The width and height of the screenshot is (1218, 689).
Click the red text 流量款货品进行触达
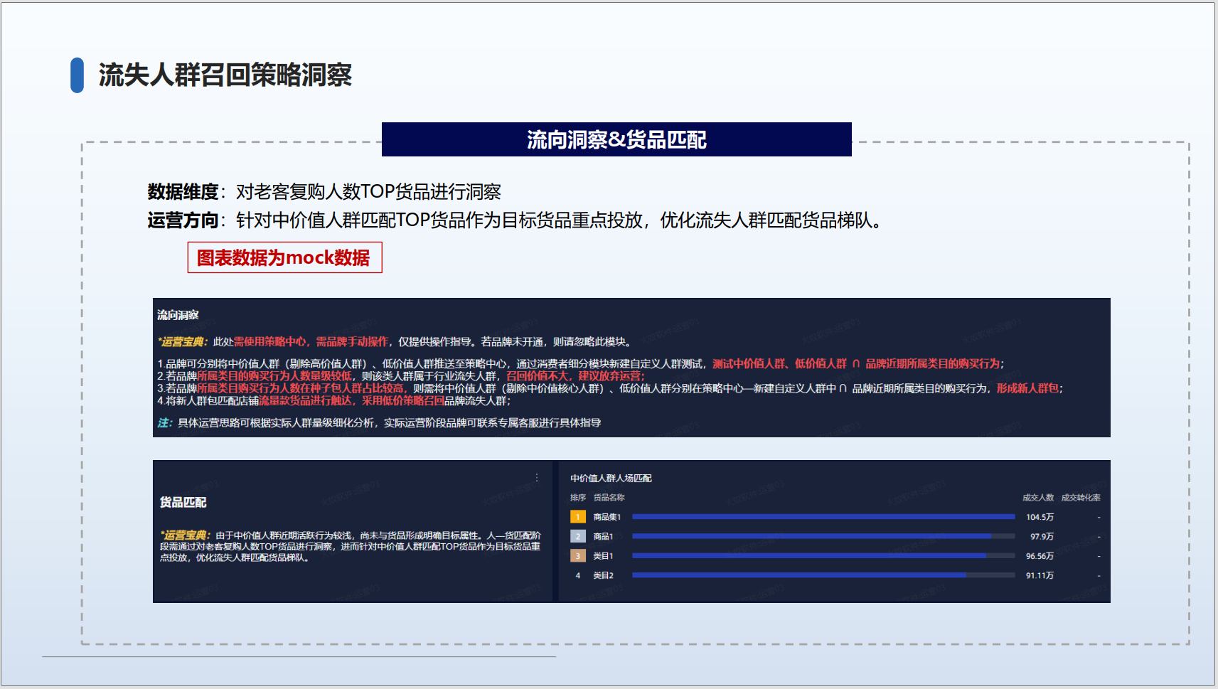306,400
